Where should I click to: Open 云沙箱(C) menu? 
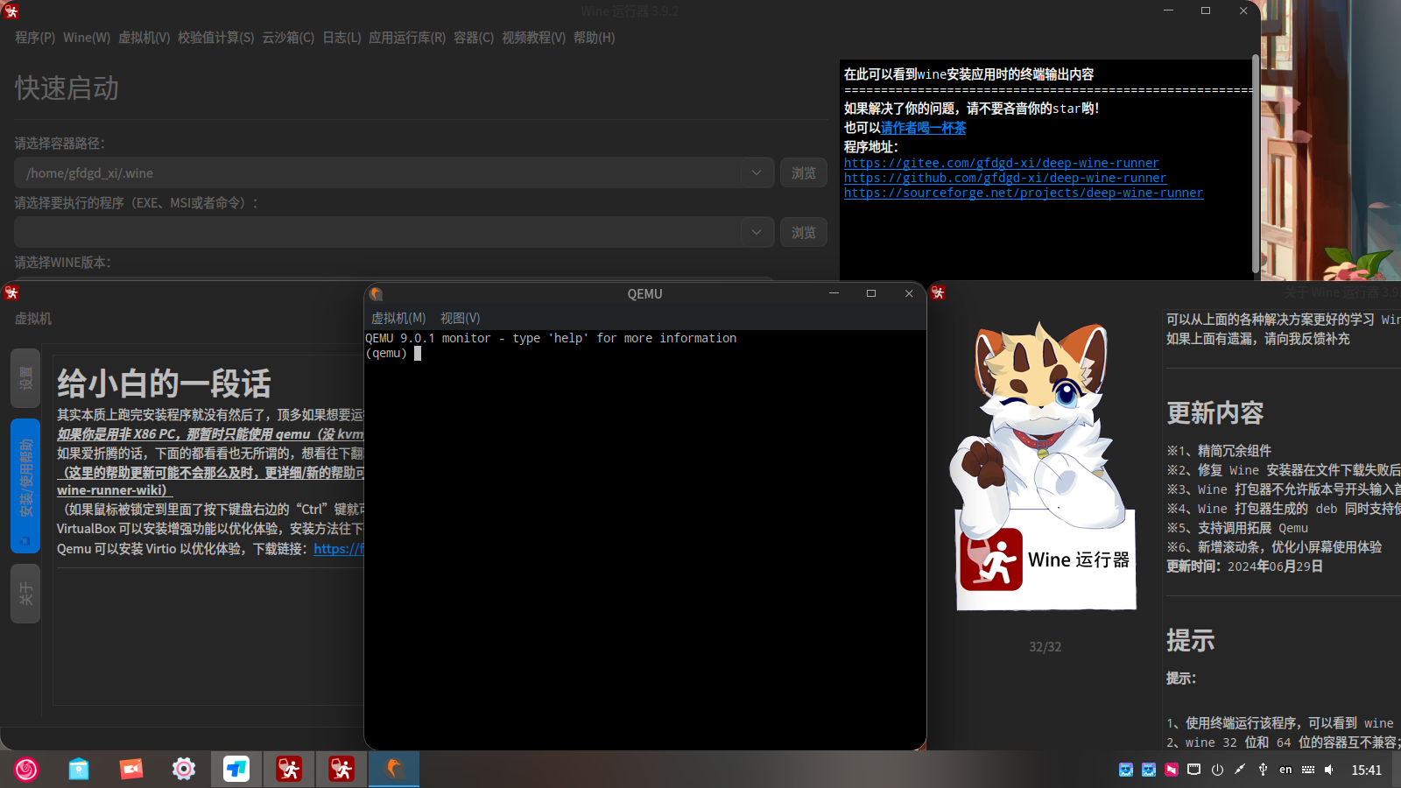point(288,38)
